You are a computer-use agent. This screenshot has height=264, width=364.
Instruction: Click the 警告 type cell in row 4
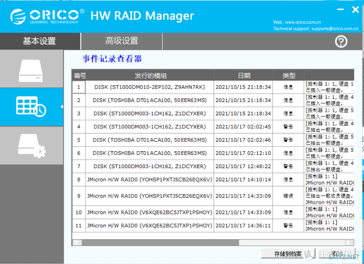pyautogui.click(x=288, y=127)
